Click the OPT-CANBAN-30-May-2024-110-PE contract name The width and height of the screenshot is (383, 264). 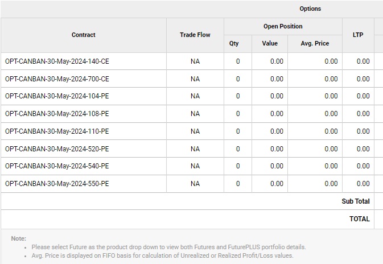click(57, 131)
